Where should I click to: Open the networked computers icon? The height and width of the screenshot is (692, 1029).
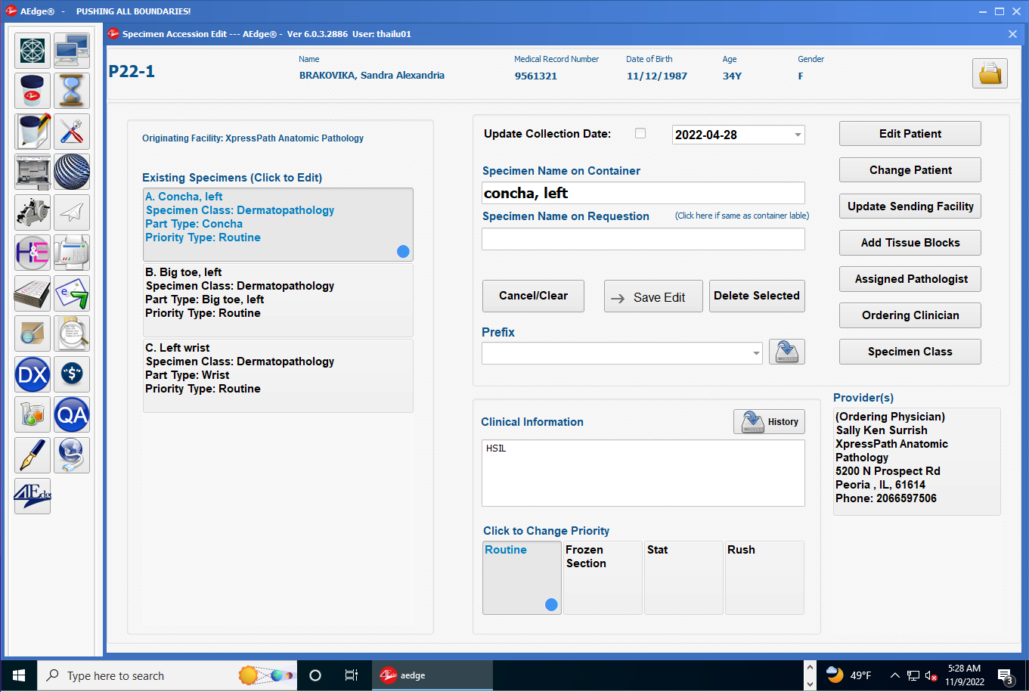(x=72, y=50)
